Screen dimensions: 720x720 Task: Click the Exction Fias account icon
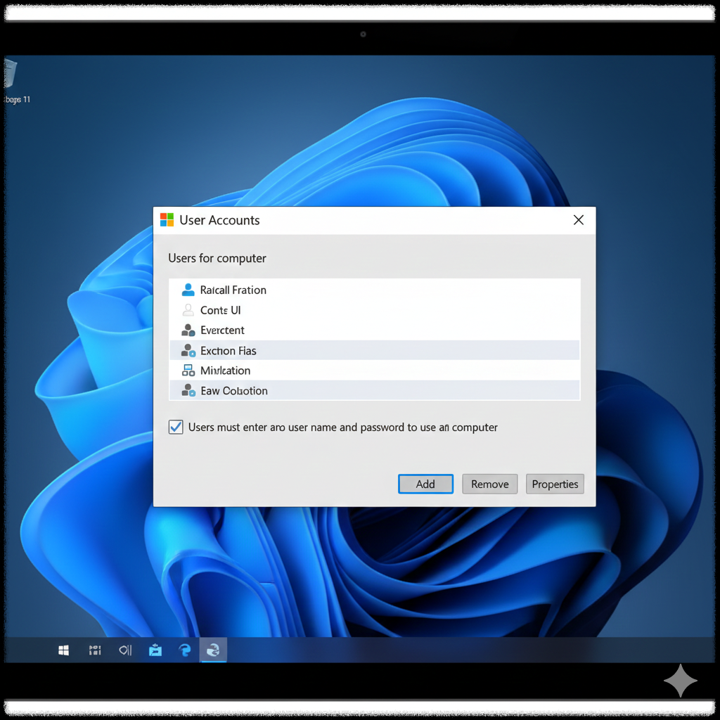click(x=188, y=350)
